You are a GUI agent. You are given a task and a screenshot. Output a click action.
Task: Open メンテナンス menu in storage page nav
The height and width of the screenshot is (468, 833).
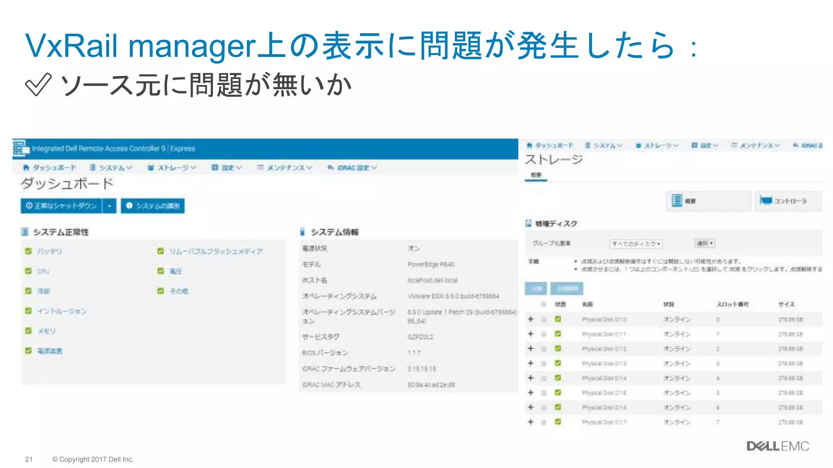click(755, 145)
